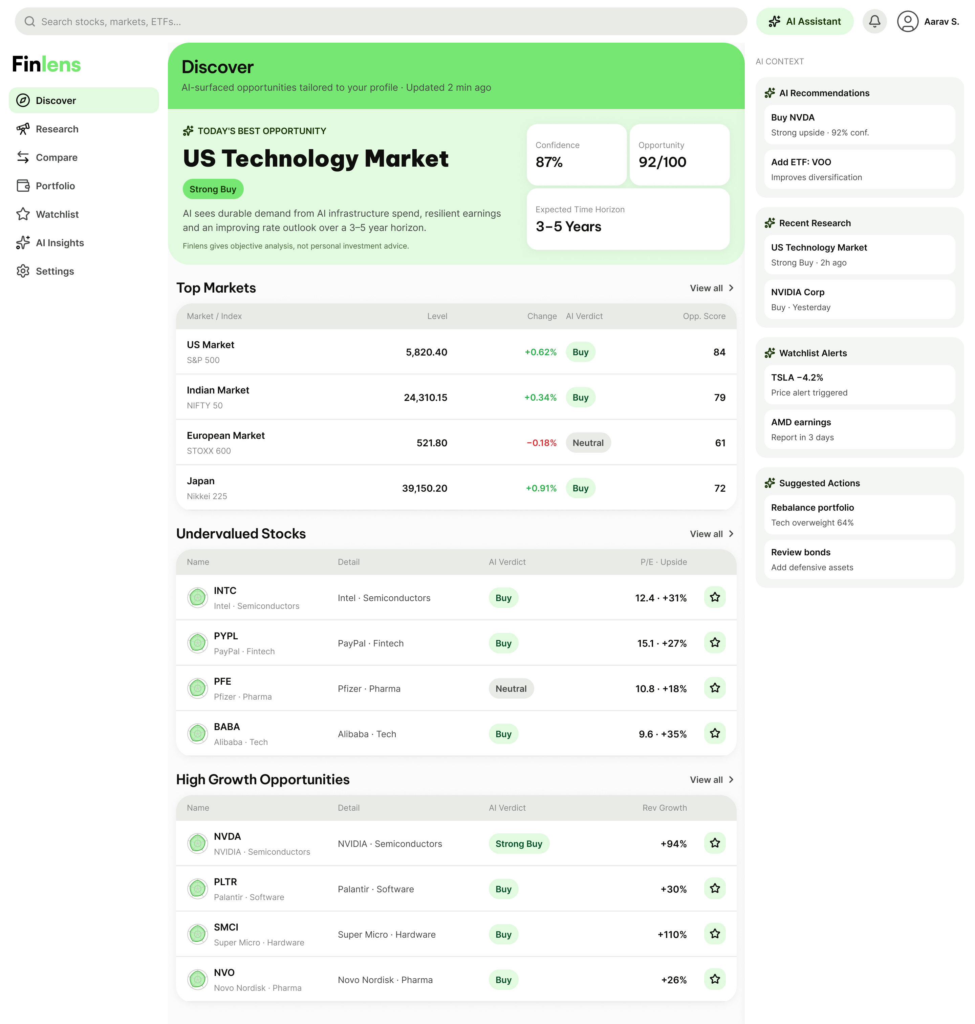Viewport: 975px width, 1024px height.
Task: Open the Research section
Action: (84, 129)
